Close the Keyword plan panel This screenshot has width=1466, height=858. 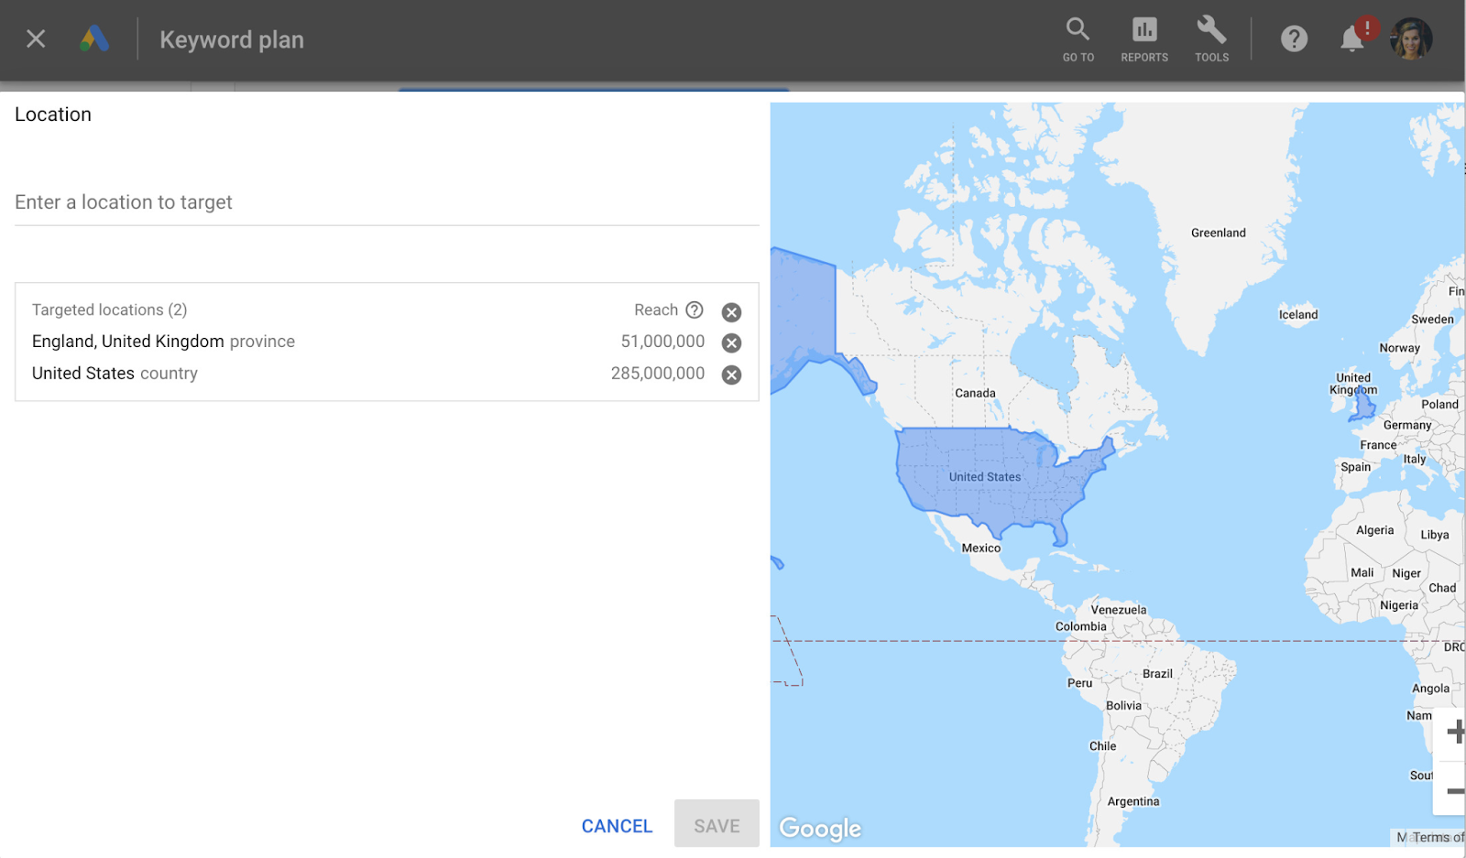[36, 38]
